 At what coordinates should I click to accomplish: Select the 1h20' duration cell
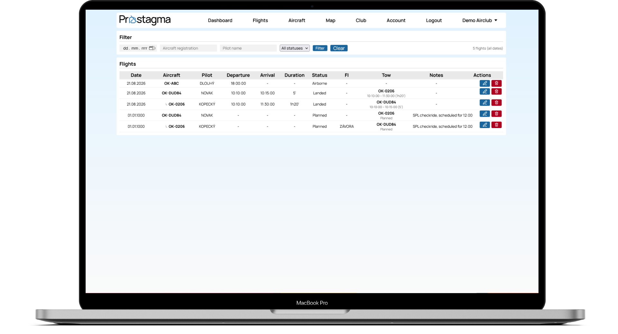click(294, 104)
